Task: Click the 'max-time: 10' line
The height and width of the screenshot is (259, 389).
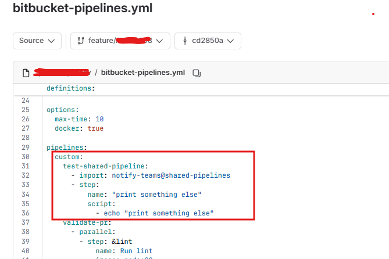Action: (79, 119)
